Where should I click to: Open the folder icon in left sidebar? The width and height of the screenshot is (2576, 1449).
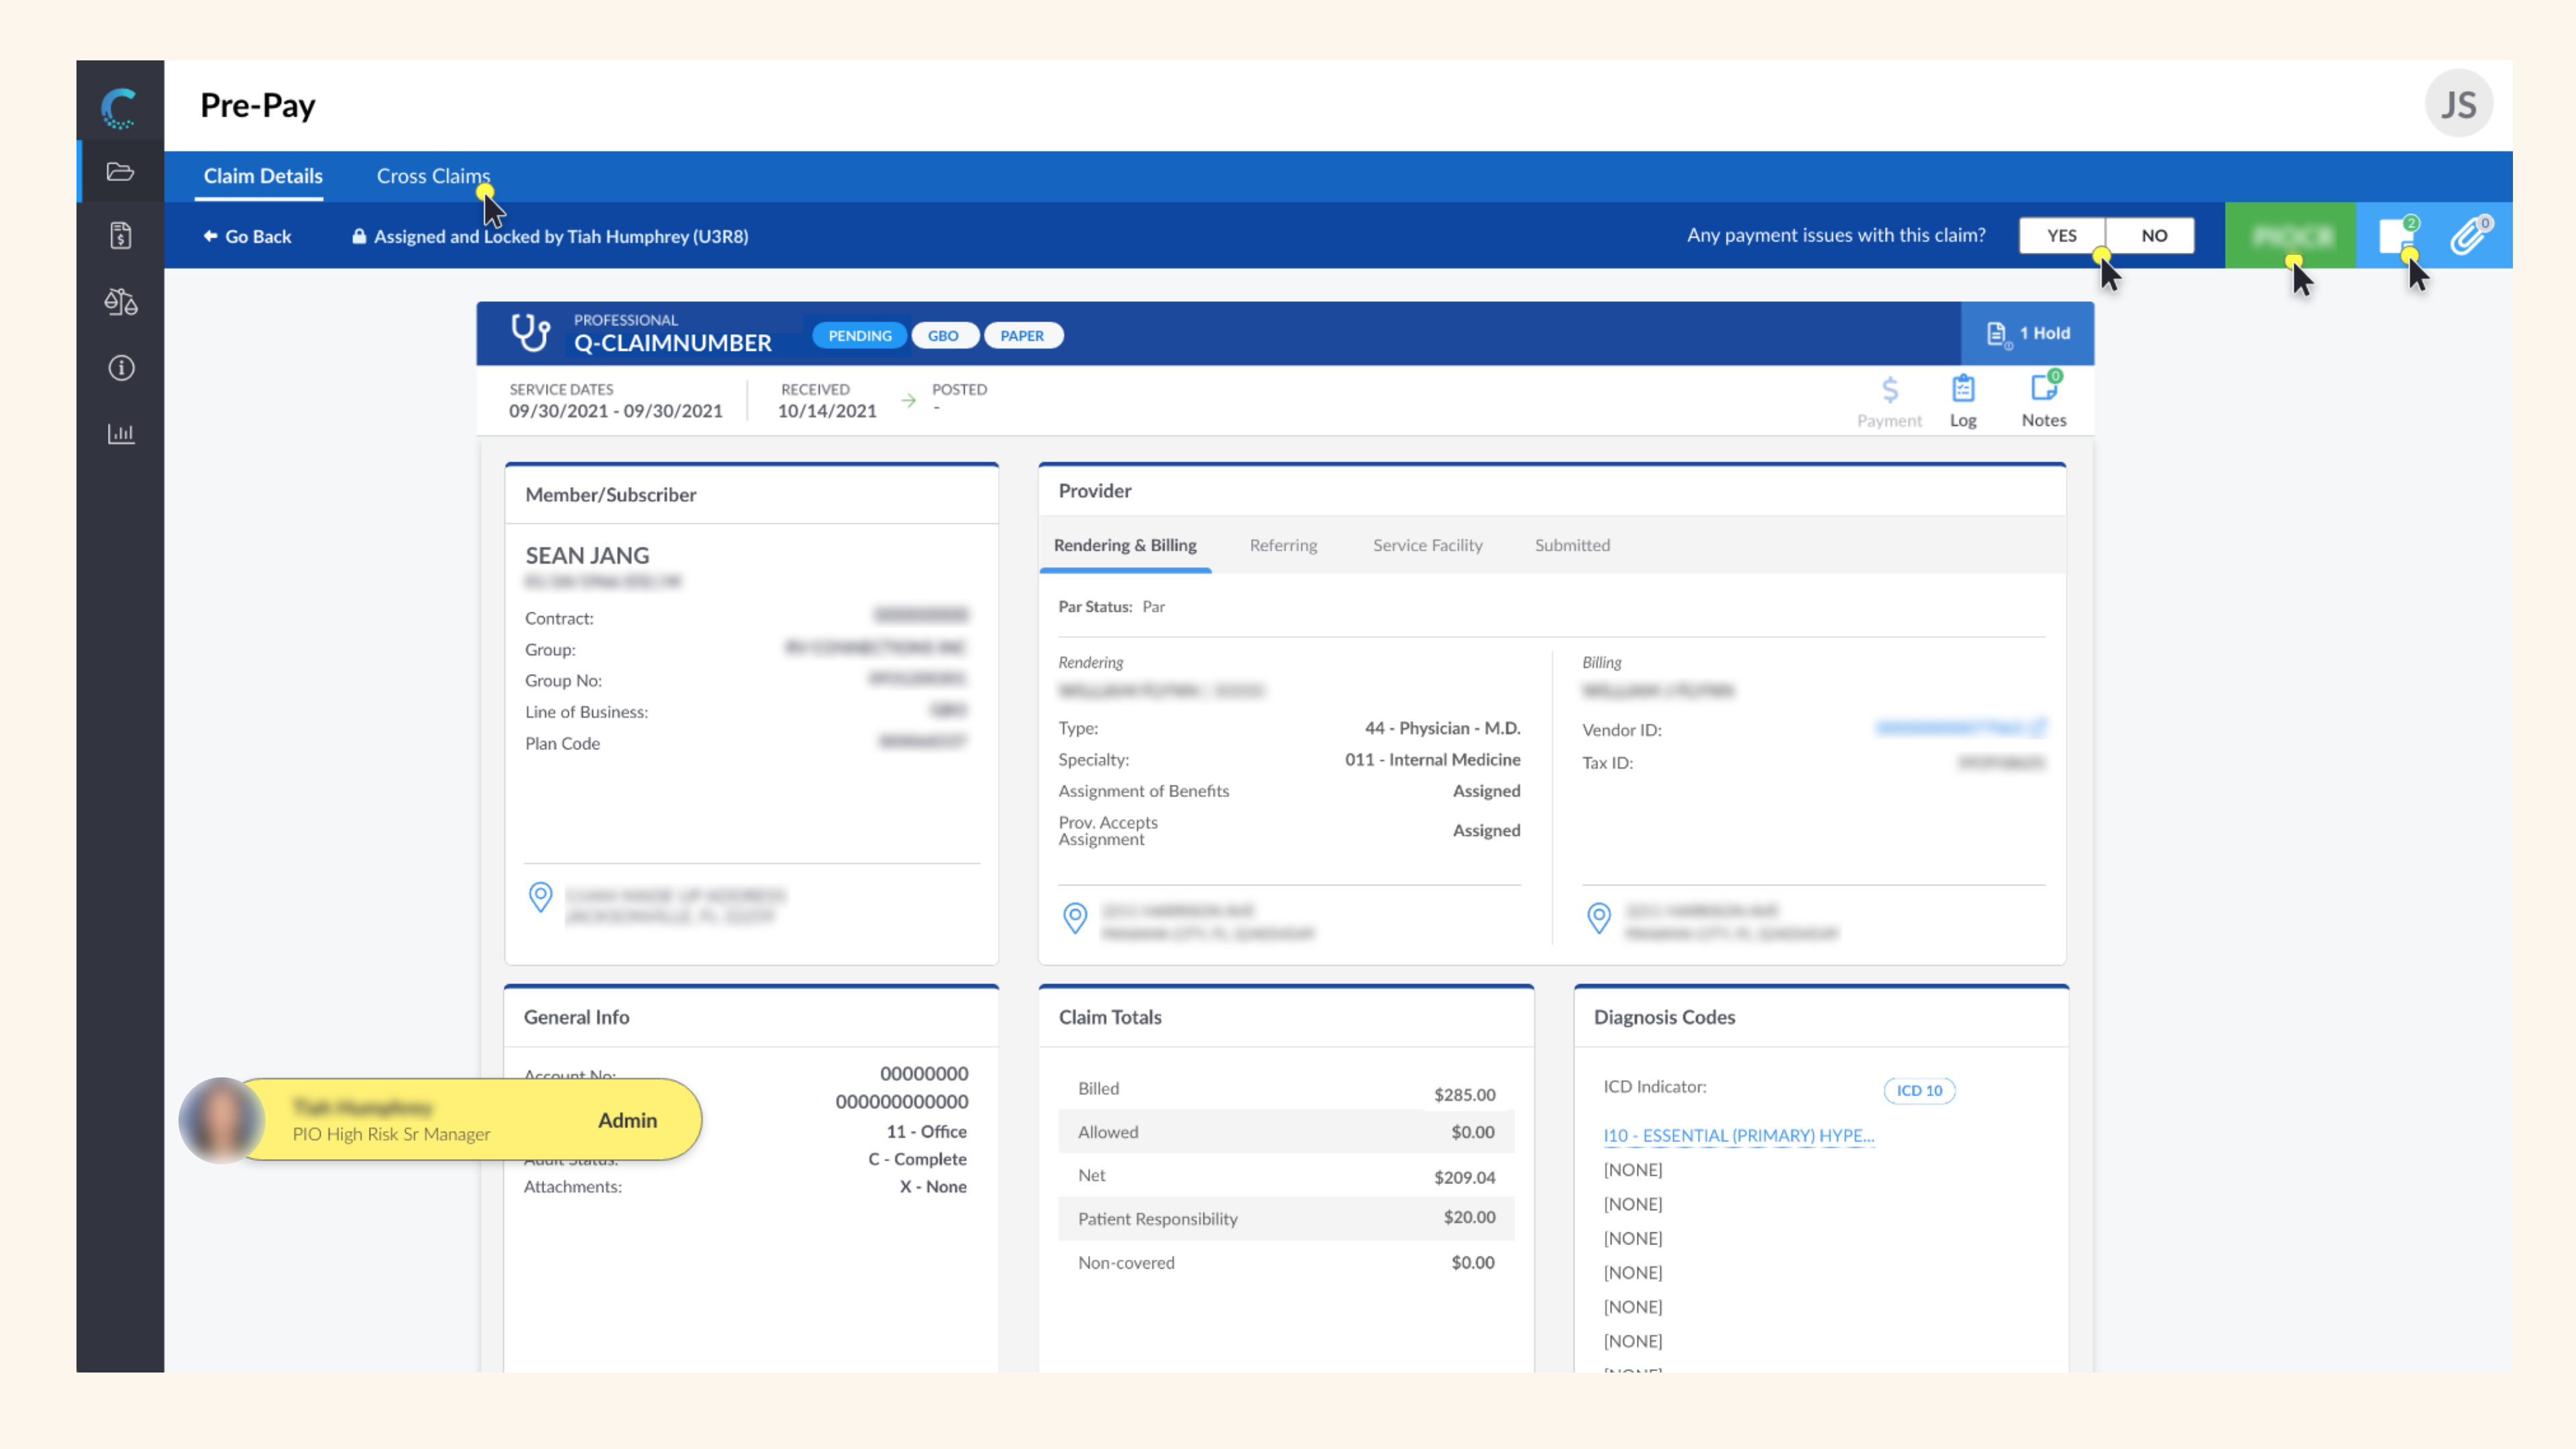(120, 172)
